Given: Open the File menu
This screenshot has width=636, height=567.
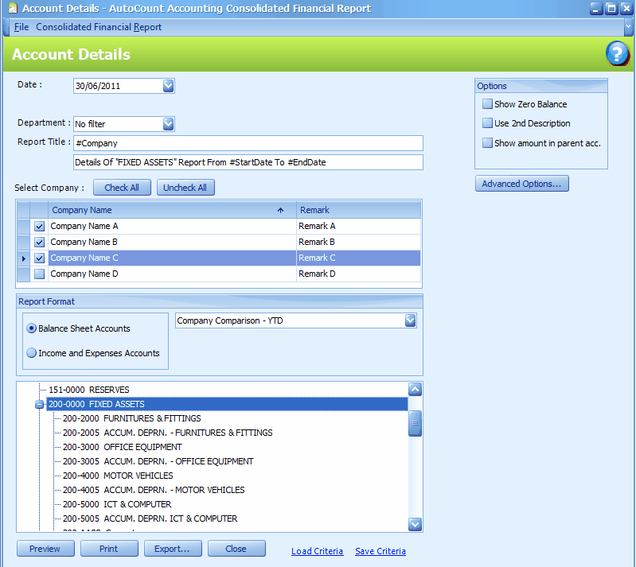Looking at the screenshot, I should click(21, 27).
